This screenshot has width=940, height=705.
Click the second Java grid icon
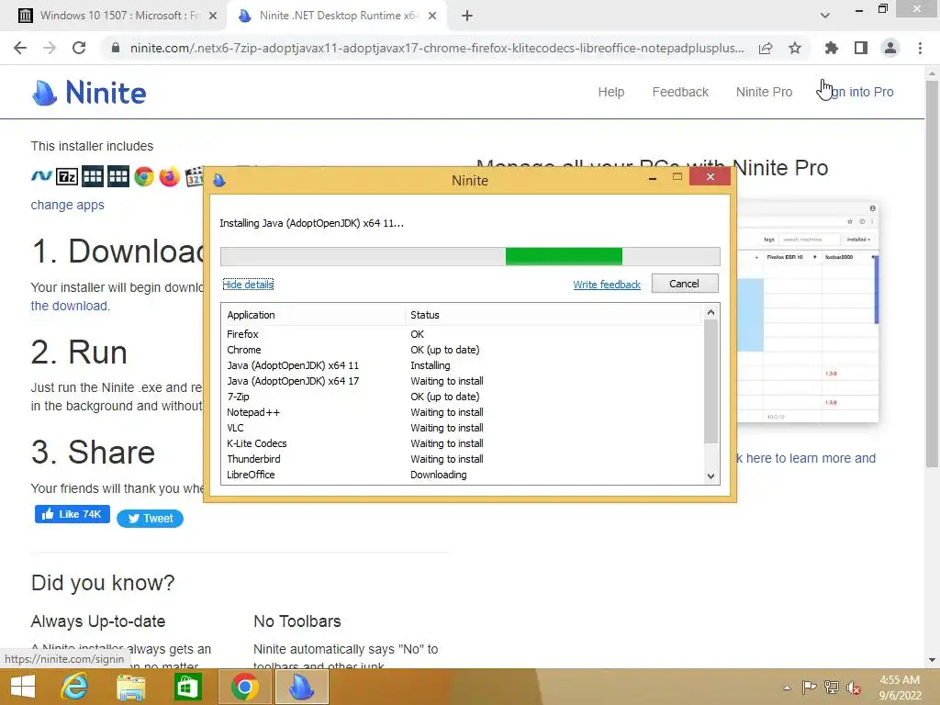[118, 177]
